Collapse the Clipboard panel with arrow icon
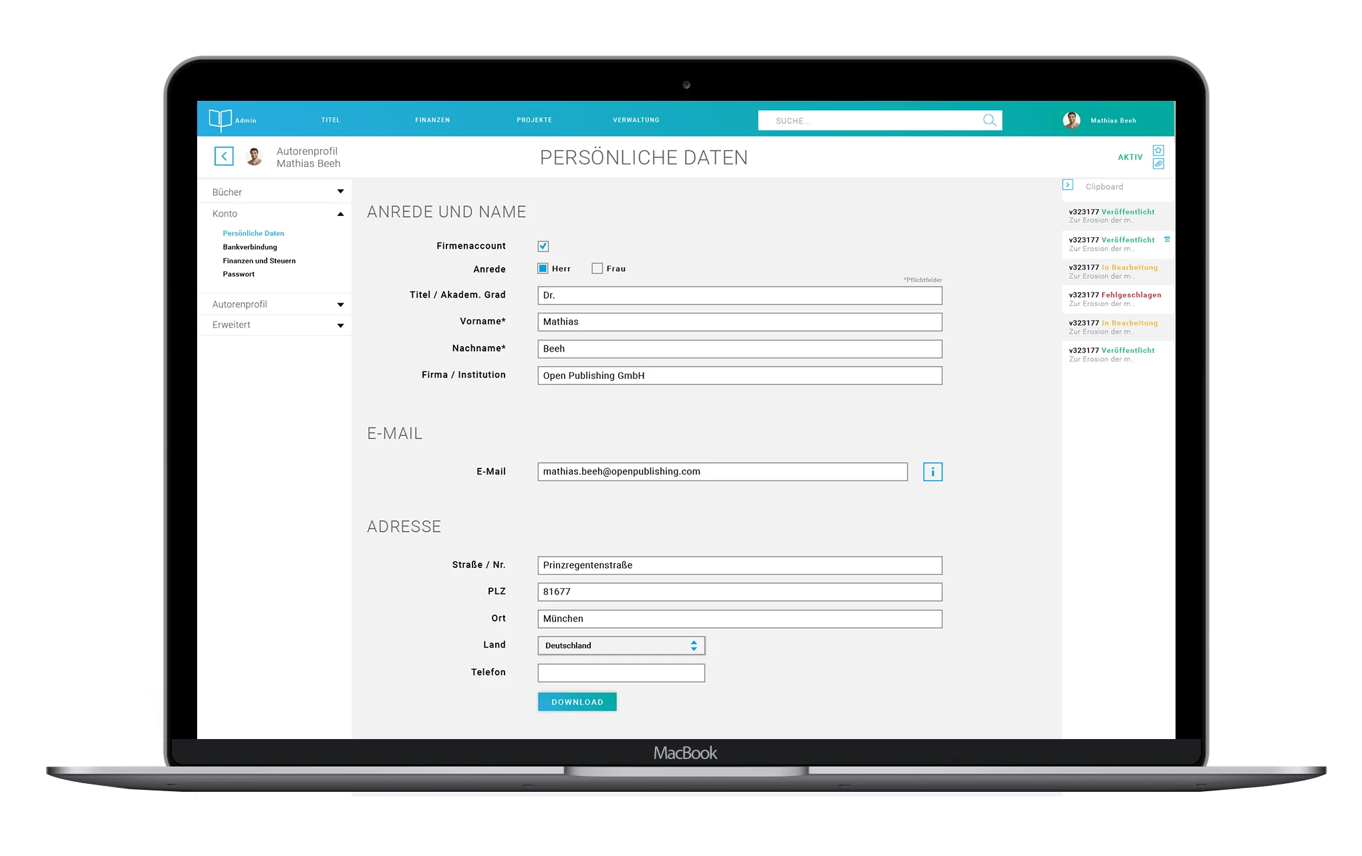The image size is (1362, 856). point(1068,185)
